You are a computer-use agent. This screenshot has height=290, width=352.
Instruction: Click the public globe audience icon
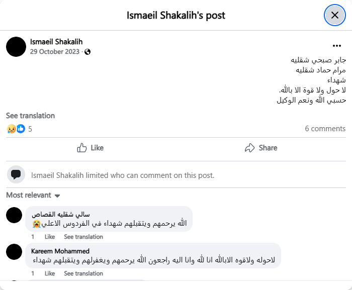tap(87, 52)
